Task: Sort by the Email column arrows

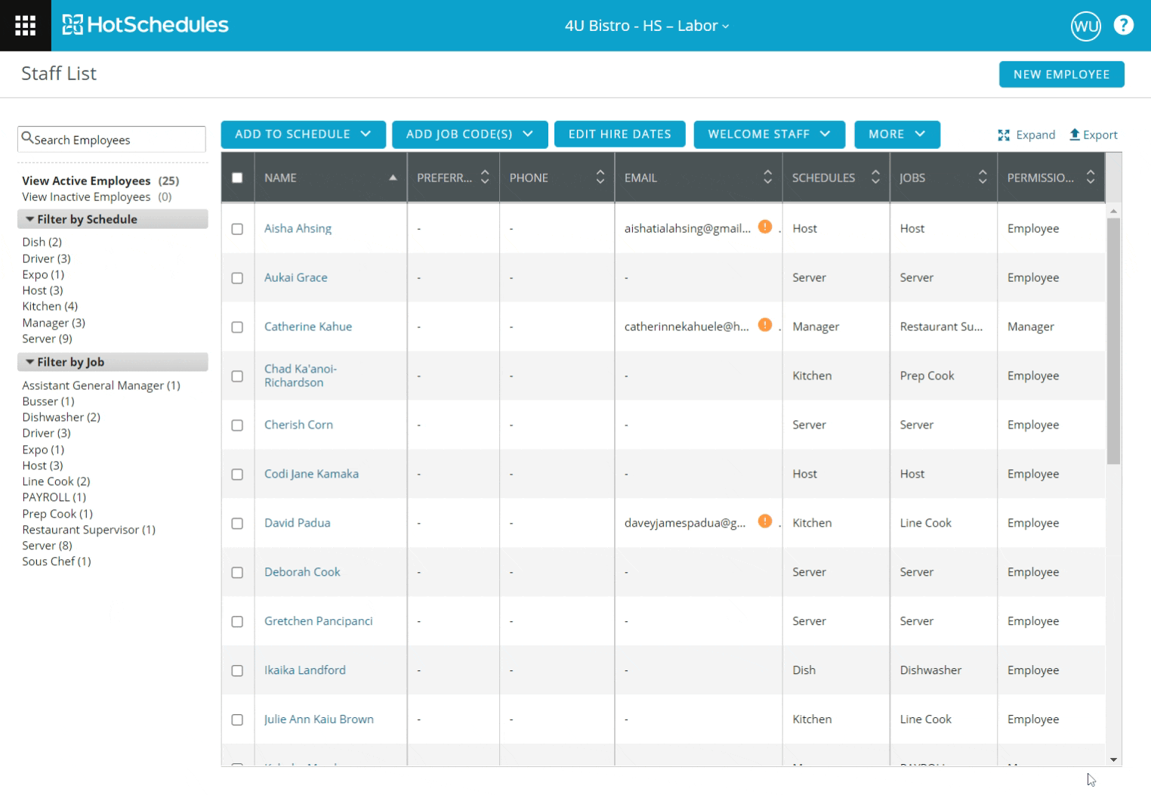Action: click(x=767, y=178)
